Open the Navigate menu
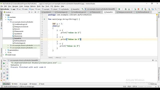Screen dimensions: 160x90 [15, 6]
